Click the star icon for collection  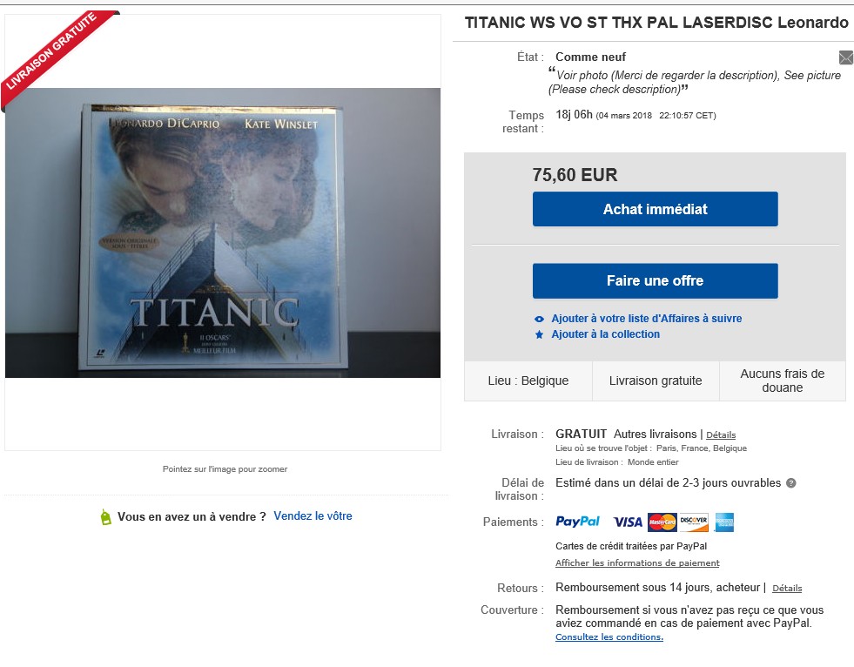click(539, 334)
